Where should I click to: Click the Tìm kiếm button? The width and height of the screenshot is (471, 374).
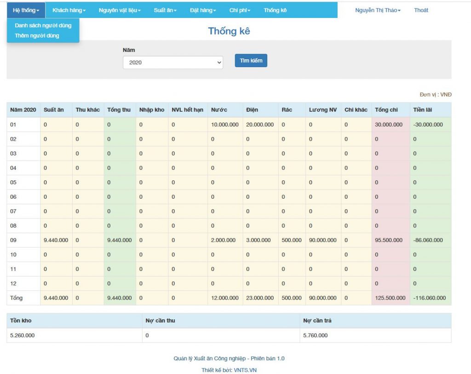click(251, 60)
